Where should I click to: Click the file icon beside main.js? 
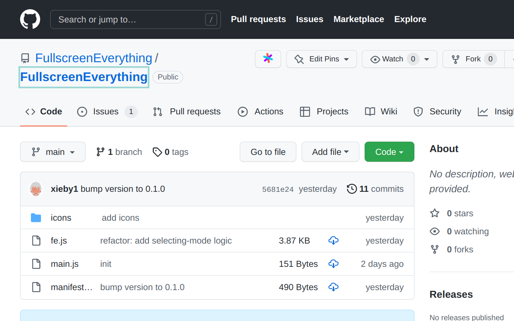36,264
